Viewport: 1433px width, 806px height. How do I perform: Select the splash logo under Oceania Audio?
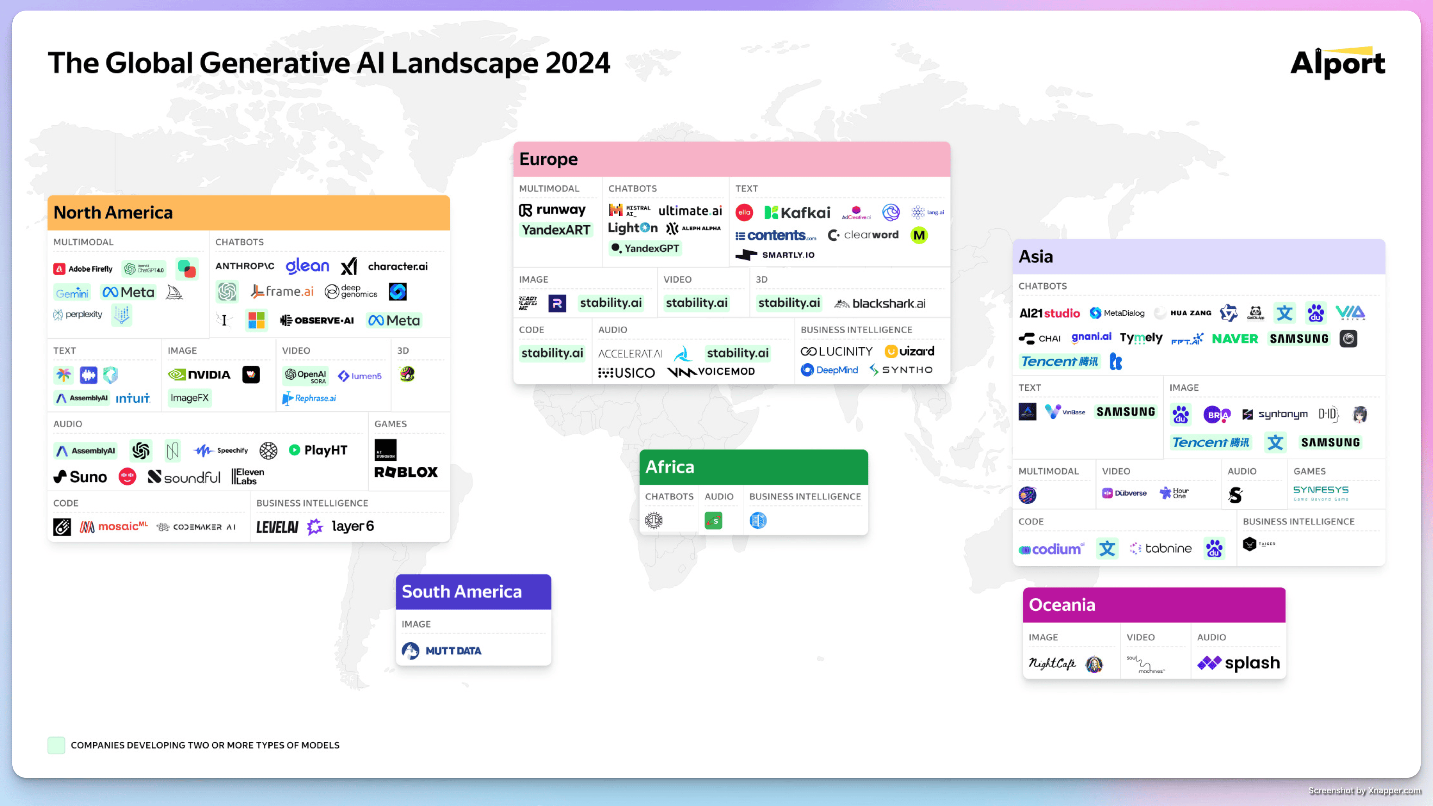pos(1239,663)
